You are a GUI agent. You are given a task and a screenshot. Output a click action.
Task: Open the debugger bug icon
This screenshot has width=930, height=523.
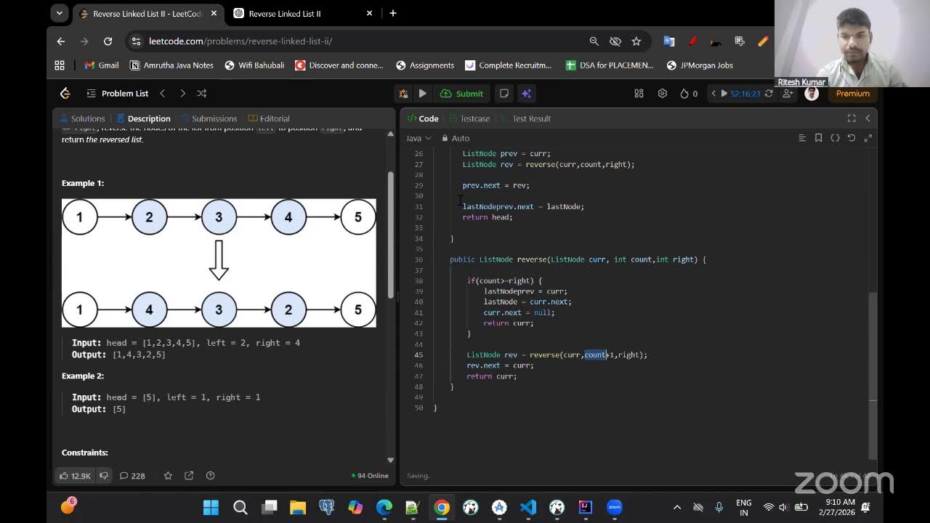pyautogui.click(x=403, y=93)
